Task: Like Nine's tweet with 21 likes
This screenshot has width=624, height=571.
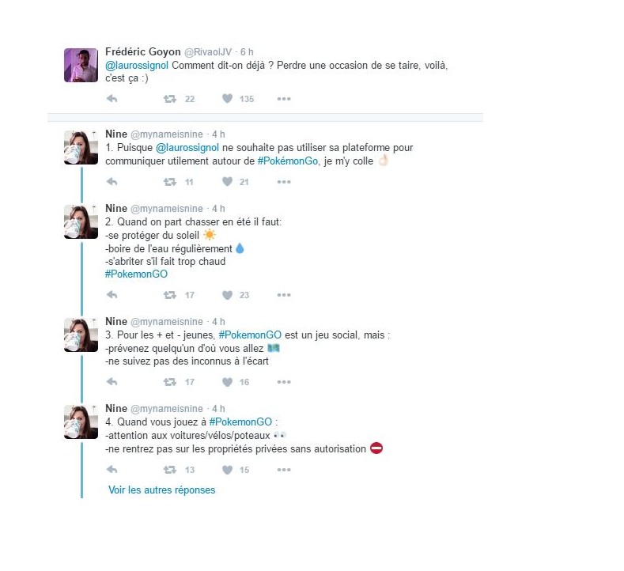Action: coord(227,181)
